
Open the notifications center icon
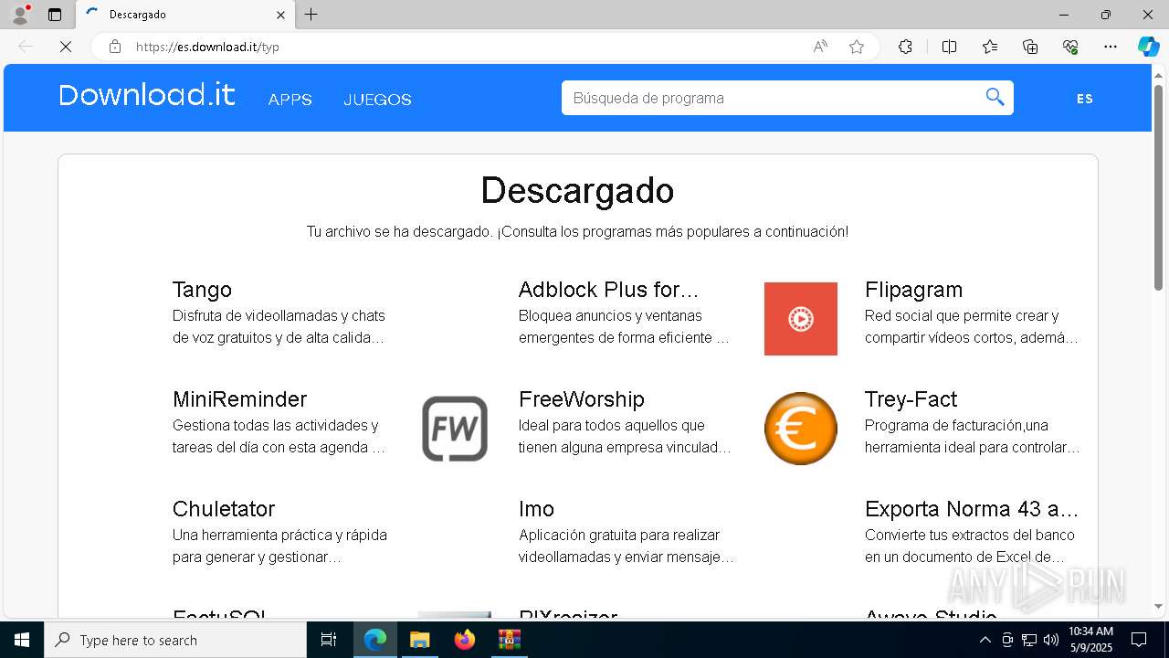click(x=1139, y=640)
